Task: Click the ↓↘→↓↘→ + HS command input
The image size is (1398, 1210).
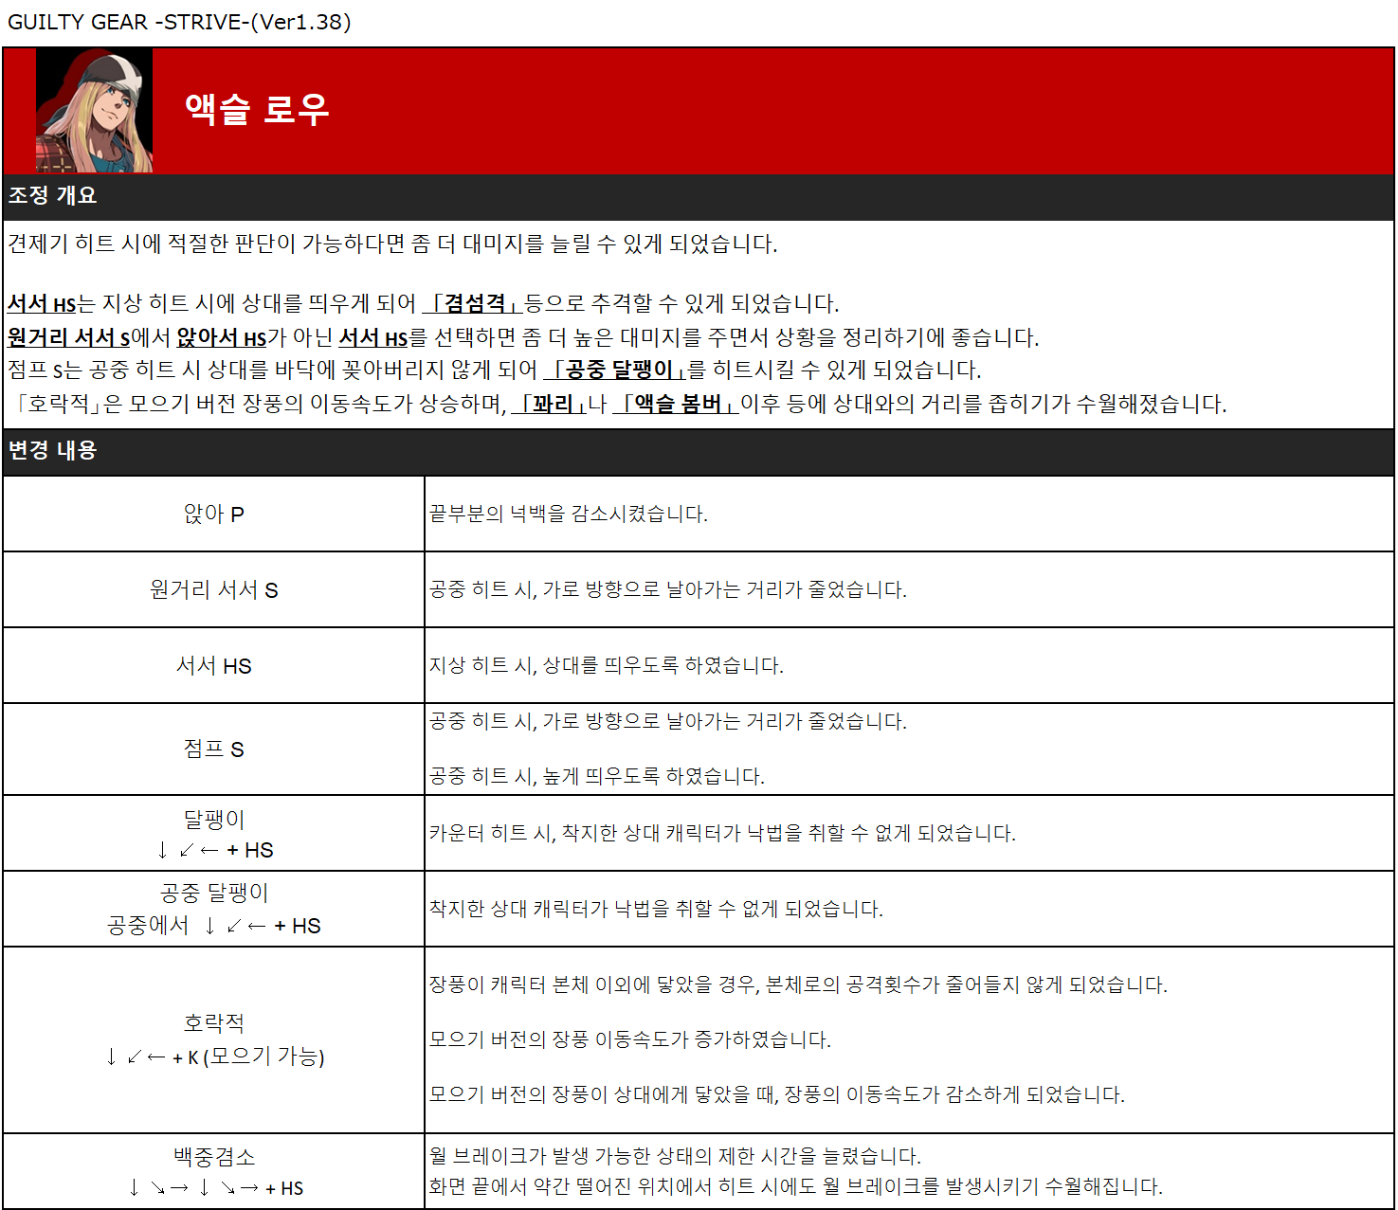Action: 214,1188
